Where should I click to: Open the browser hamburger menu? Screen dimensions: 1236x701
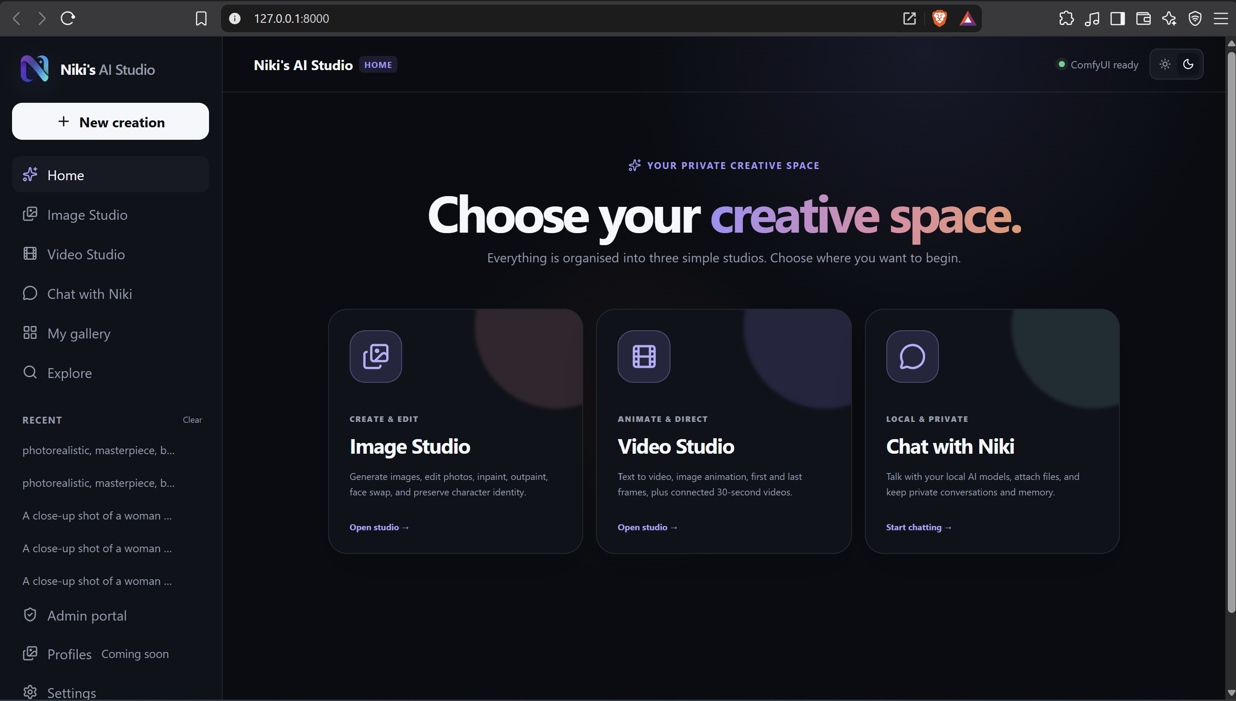pos(1221,18)
